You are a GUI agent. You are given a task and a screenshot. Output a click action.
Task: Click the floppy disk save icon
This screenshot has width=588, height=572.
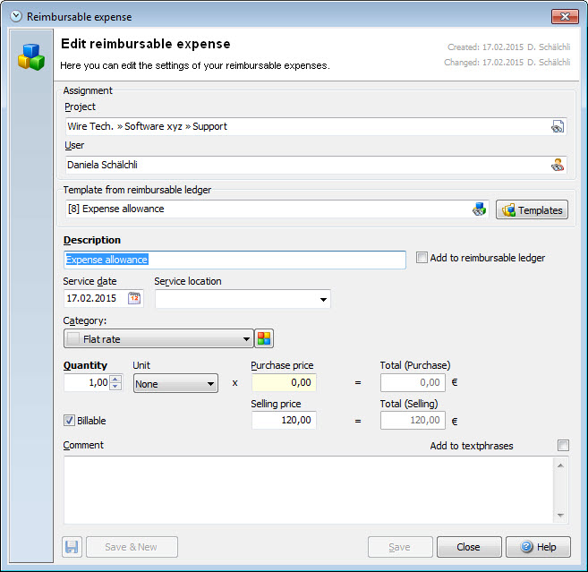pyautogui.click(x=72, y=547)
